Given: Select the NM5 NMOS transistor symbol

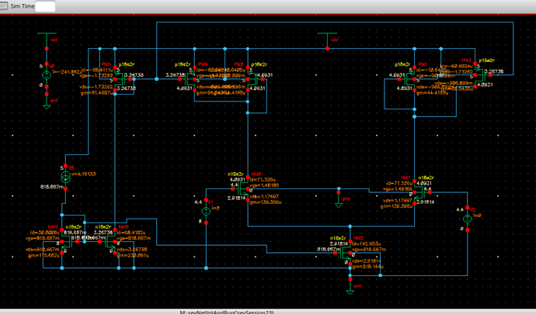Looking at the screenshot, I should [66, 242].
